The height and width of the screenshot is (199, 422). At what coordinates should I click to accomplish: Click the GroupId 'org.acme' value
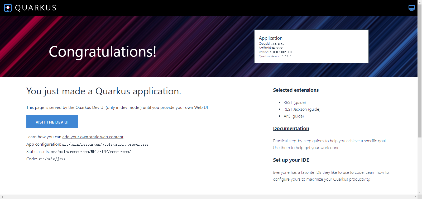coord(277,44)
